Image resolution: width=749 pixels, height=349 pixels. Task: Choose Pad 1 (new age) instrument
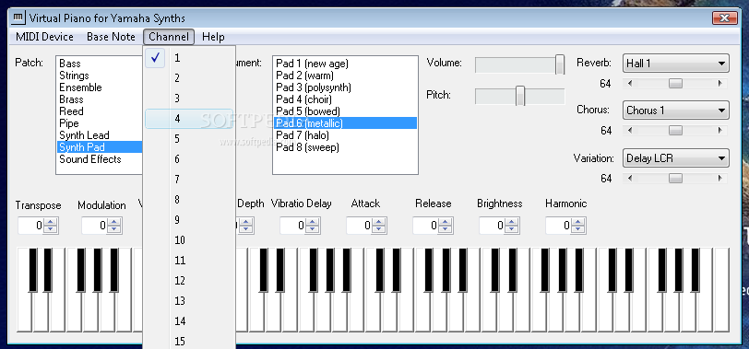[345, 64]
